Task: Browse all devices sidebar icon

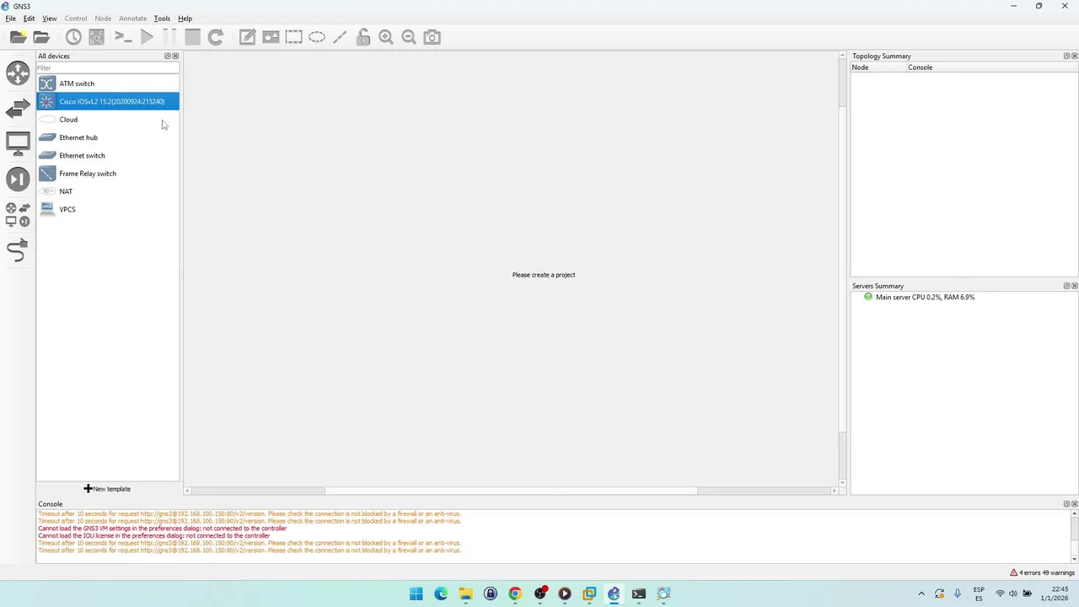Action: click(x=18, y=214)
